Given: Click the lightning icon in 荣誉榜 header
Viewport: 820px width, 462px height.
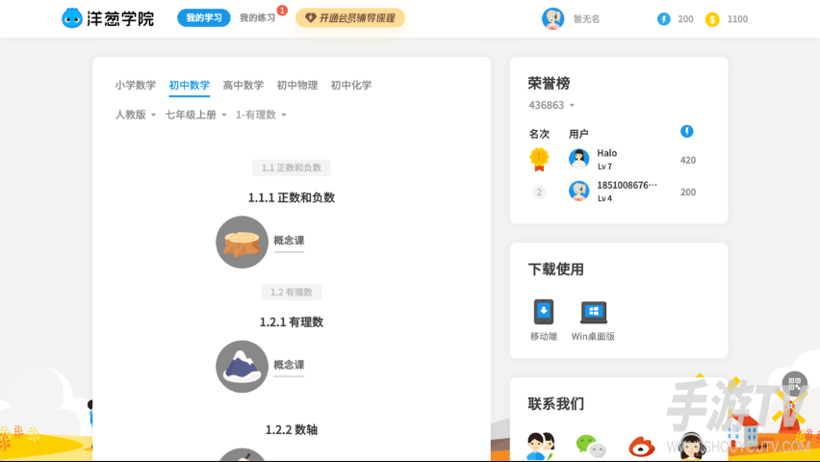Looking at the screenshot, I should (x=686, y=131).
